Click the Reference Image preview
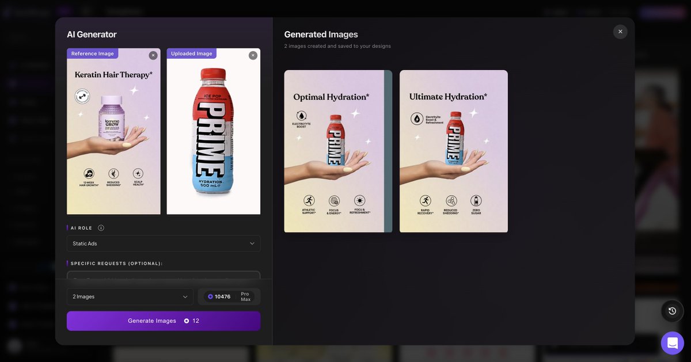This screenshot has height=362, width=691. click(x=113, y=131)
